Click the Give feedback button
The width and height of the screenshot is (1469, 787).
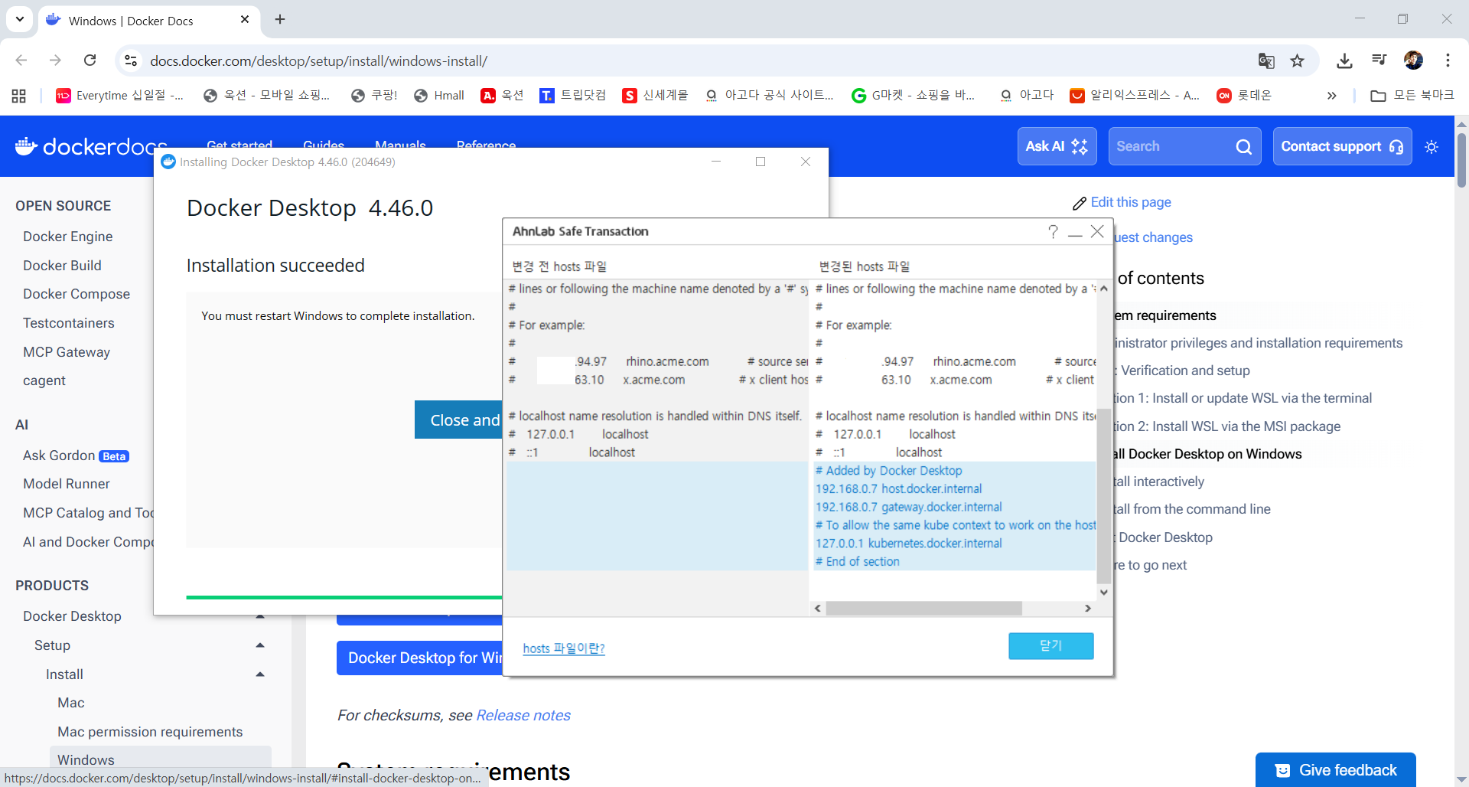(x=1335, y=769)
